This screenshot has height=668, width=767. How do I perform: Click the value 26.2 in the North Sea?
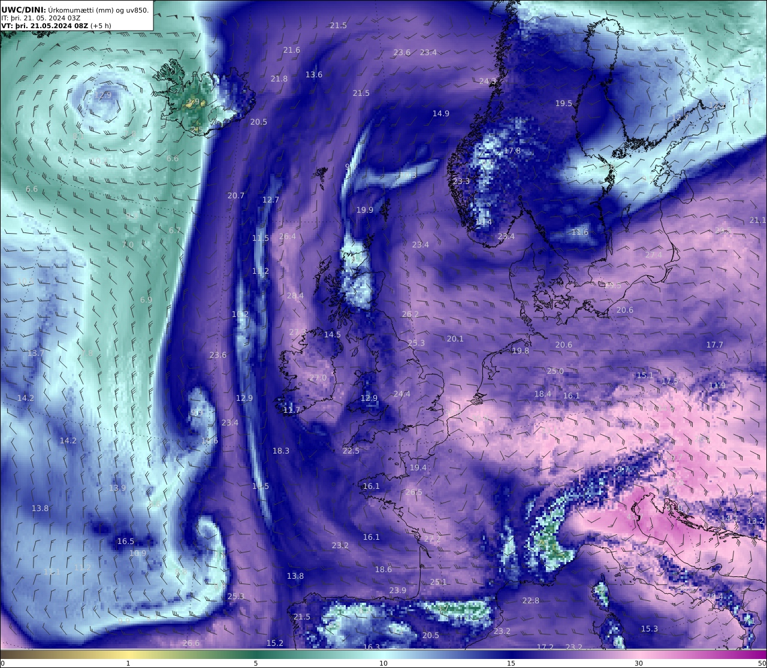pyautogui.click(x=410, y=315)
